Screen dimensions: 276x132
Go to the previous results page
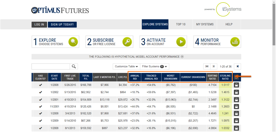[x=214, y=66]
